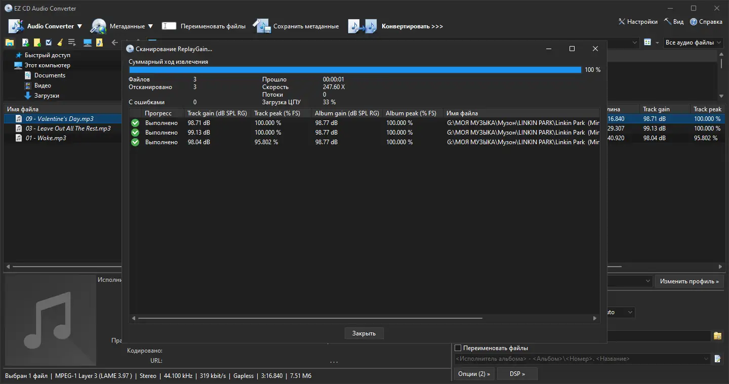Close the Сканирование ReplayGain dialog
The width and height of the screenshot is (729, 384).
pos(595,49)
